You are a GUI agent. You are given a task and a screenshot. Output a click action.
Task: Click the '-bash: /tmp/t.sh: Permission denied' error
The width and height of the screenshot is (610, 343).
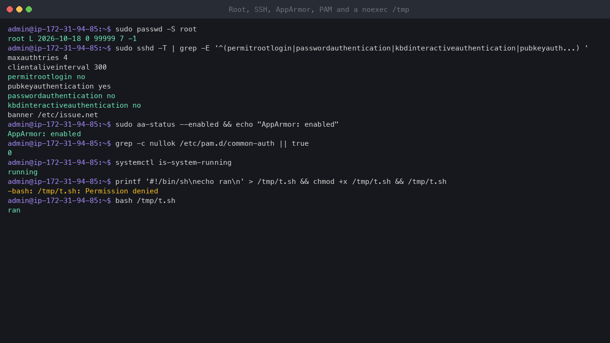(x=83, y=191)
